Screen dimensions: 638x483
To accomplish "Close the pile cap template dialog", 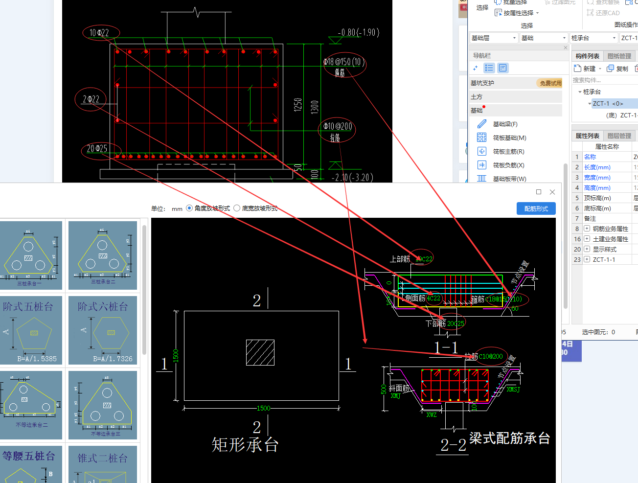I will coord(552,192).
